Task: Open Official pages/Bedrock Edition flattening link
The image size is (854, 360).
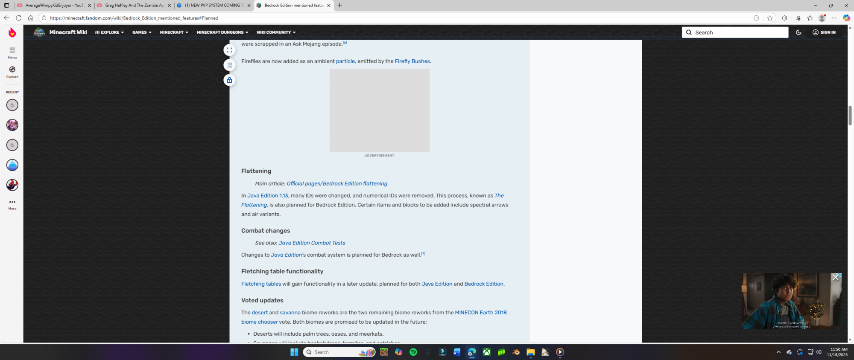Action: (337, 184)
